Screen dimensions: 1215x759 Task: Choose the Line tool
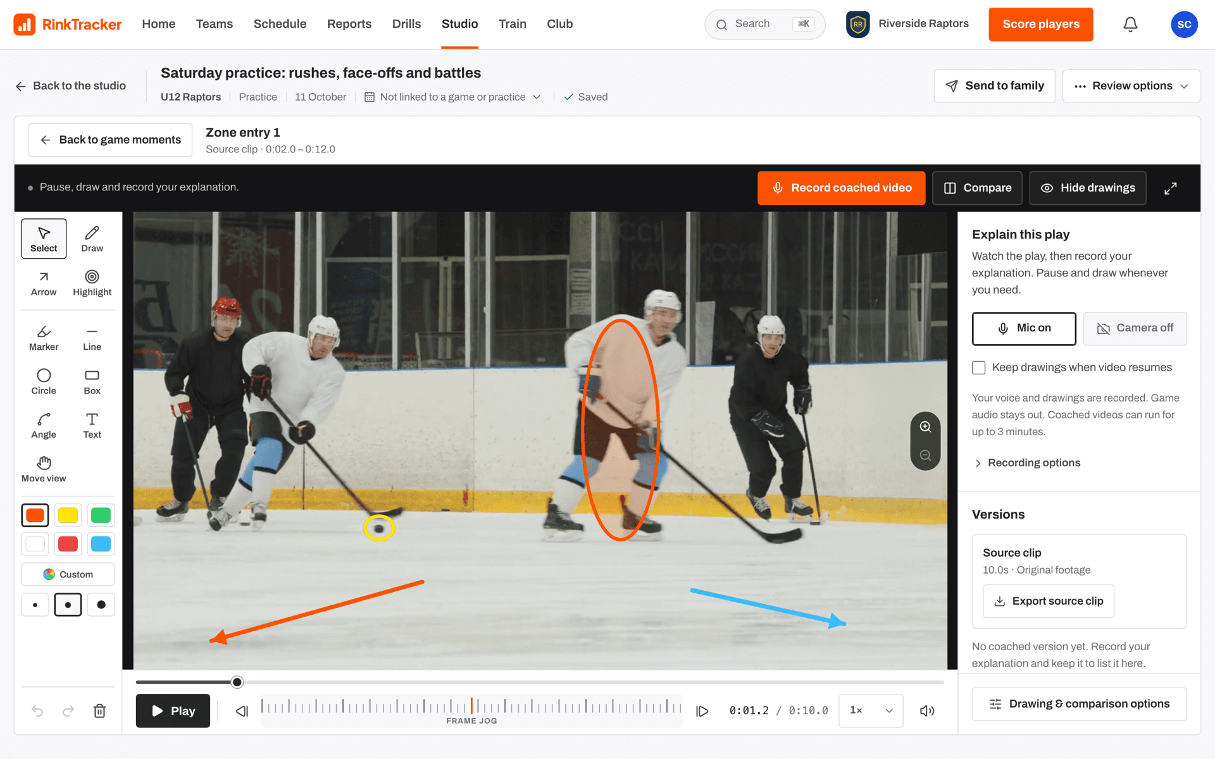pyautogui.click(x=92, y=338)
